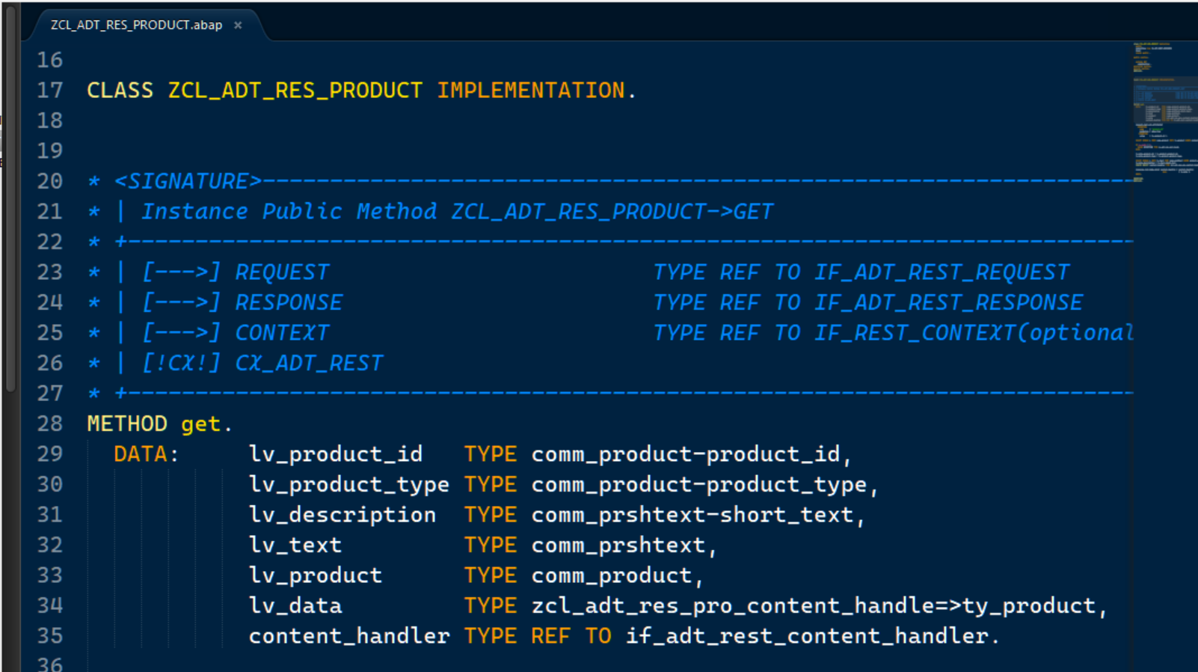The width and height of the screenshot is (1198, 672).
Task: Click the content_handler variable
Action: pyautogui.click(x=349, y=636)
